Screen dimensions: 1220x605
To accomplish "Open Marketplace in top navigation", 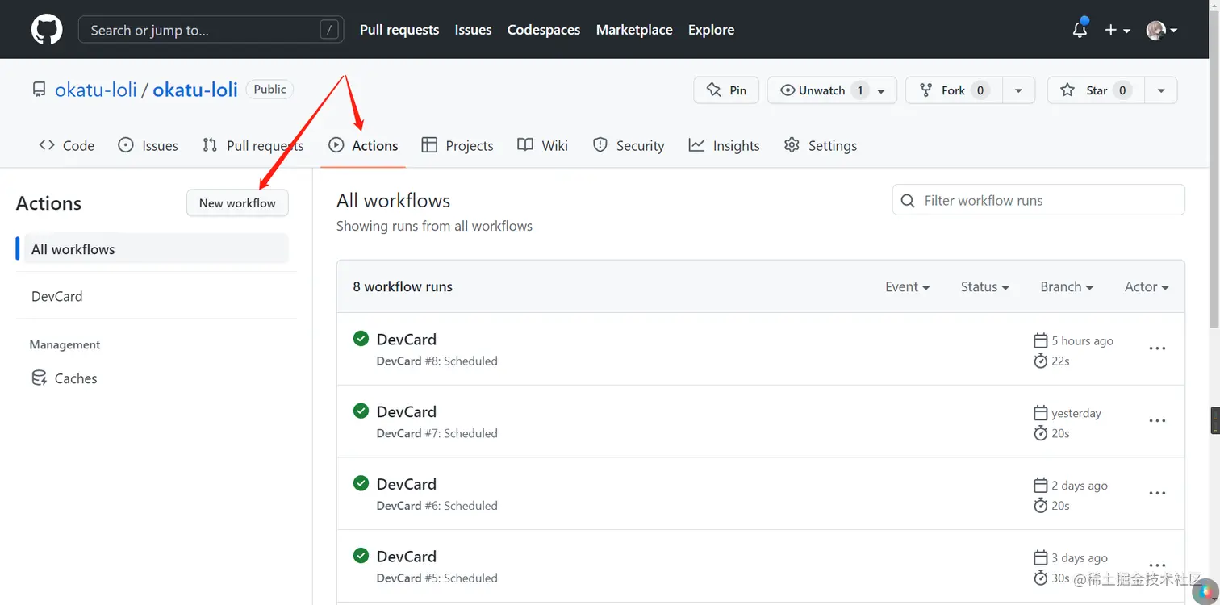I will click(634, 30).
